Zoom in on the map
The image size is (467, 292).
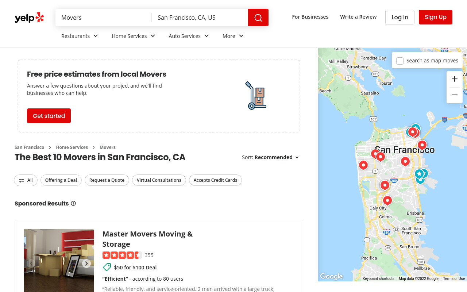click(x=455, y=79)
